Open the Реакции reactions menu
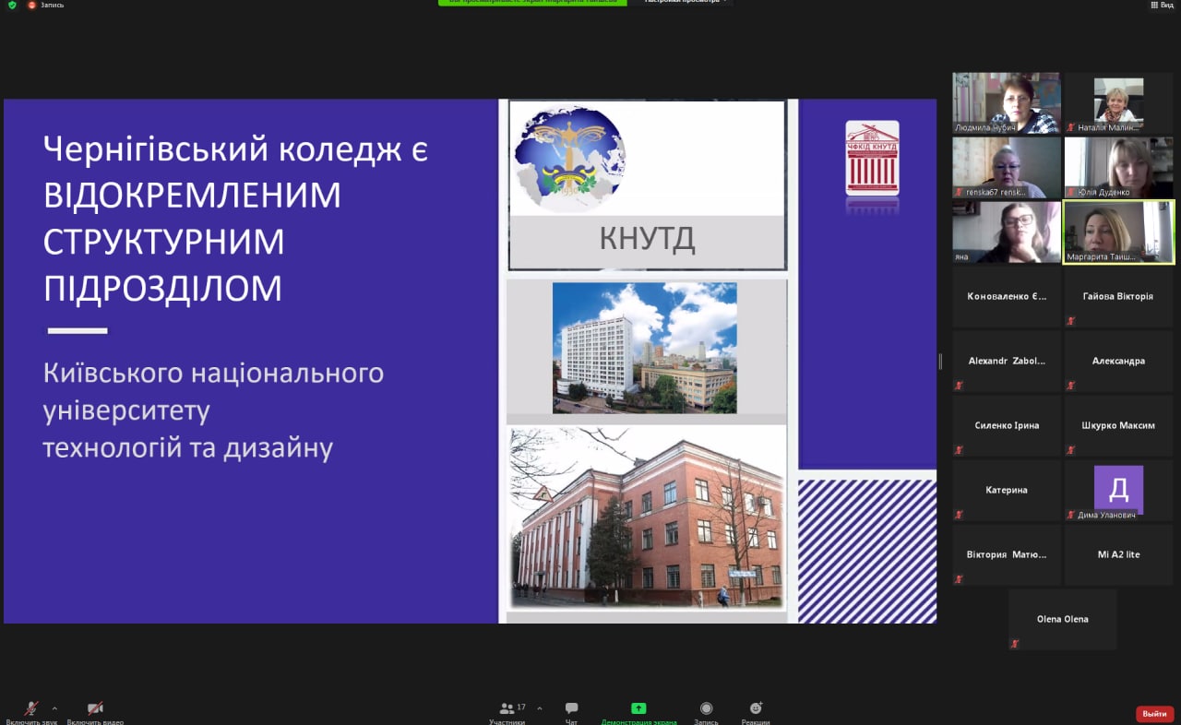The height and width of the screenshot is (725, 1181). point(756,708)
